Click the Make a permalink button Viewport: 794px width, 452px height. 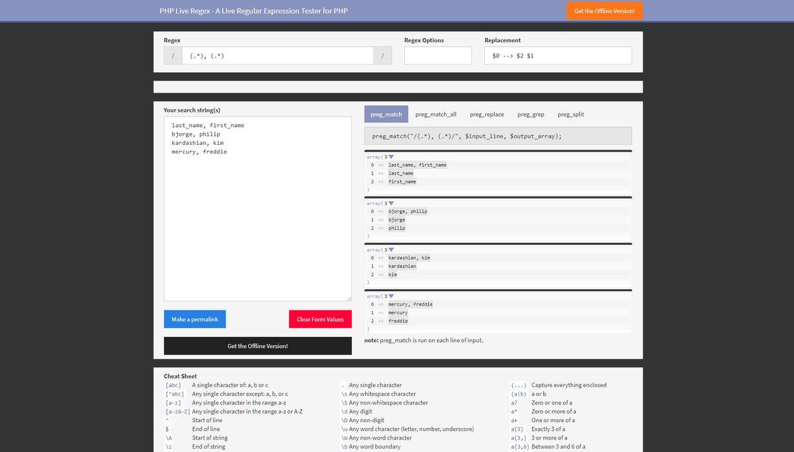click(x=195, y=319)
